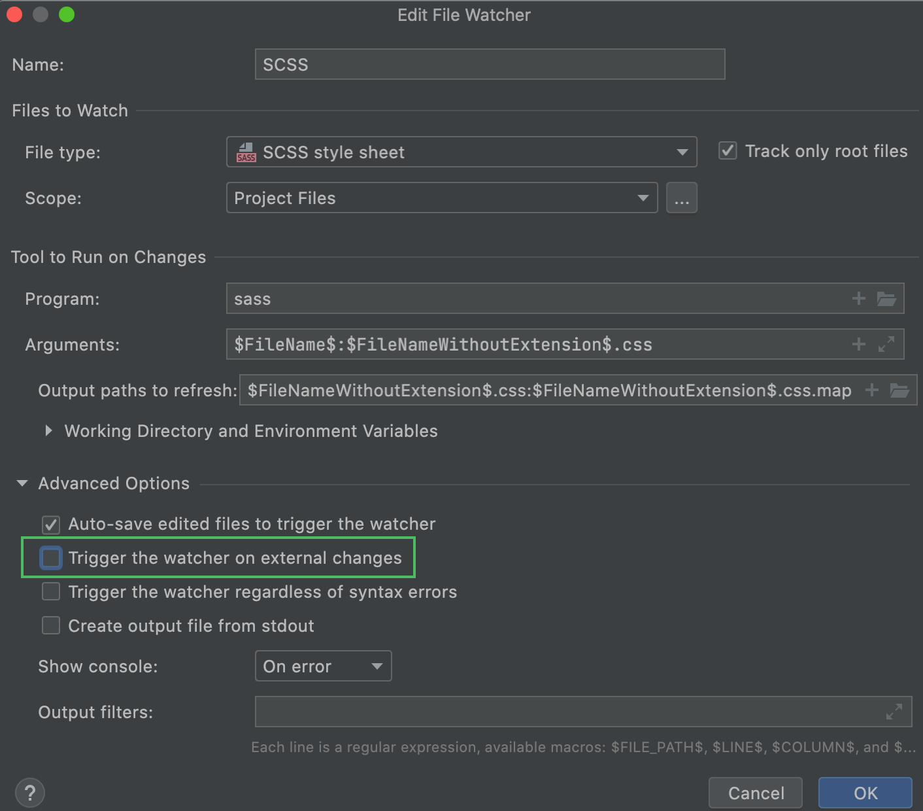Expand the Output filters field editor icon
923x811 pixels.
click(x=894, y=712)
